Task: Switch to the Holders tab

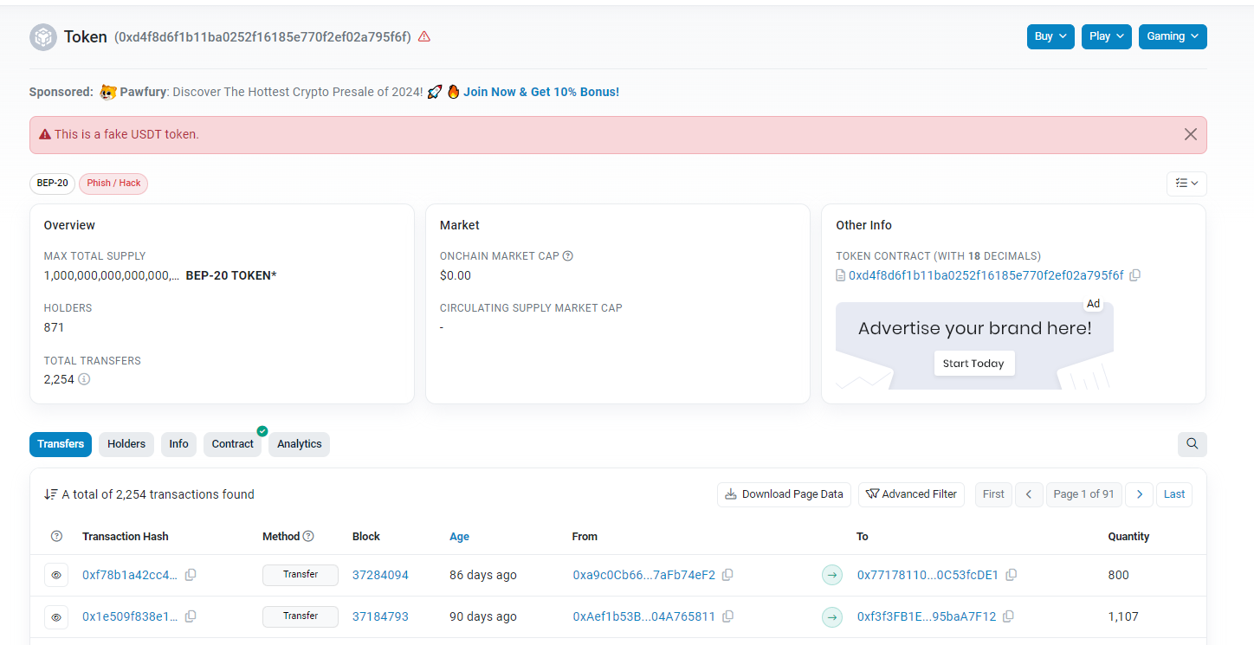Action: tap(126, 444)
